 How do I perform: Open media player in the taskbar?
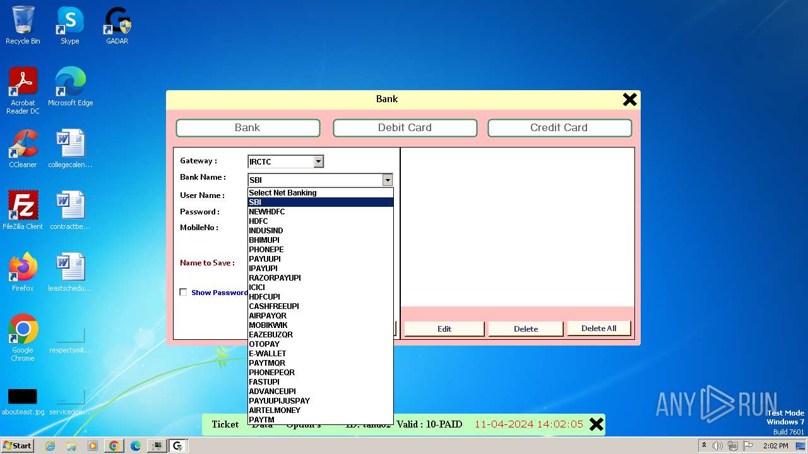(x=93, y=446)
